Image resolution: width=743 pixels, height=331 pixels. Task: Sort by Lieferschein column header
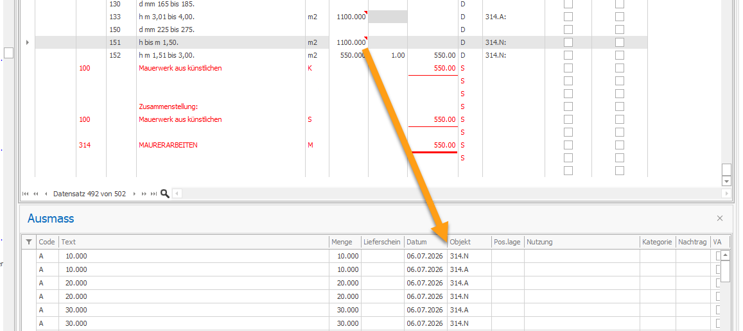[x=382, y=242]
